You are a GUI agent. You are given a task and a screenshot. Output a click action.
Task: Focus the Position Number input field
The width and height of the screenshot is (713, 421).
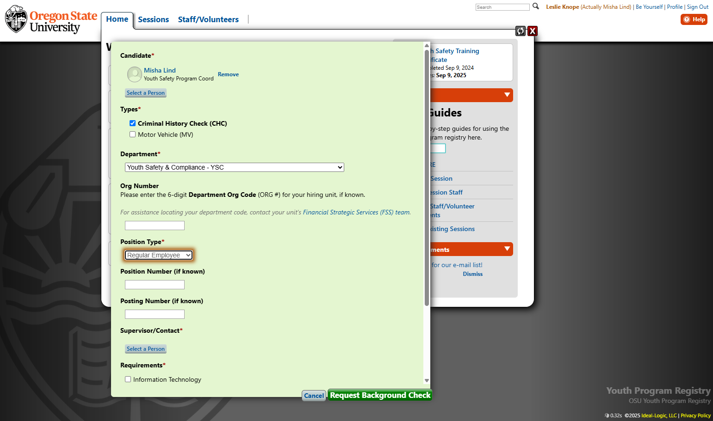pyautogui.click(x=155, y=285)
